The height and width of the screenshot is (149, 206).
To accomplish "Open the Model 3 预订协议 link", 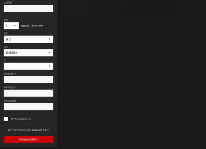I will [x=40, y=130].
